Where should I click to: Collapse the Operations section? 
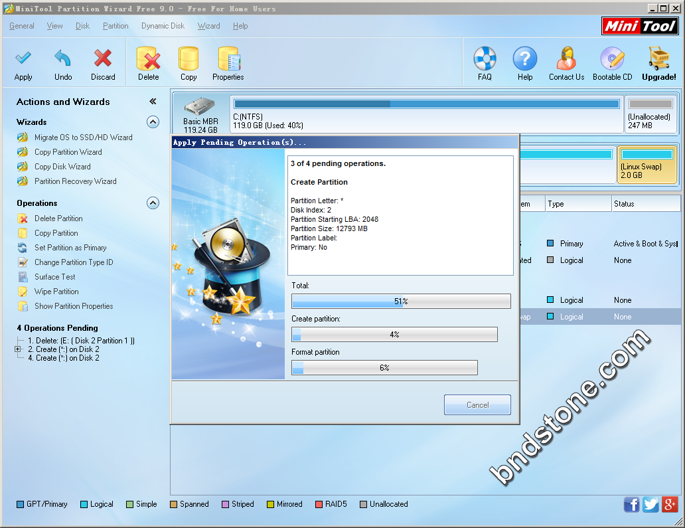pyautogui.click(x=153, y=203)
